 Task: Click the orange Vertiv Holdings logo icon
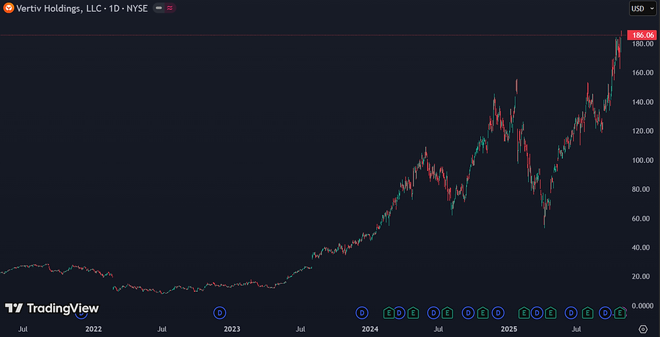(x=8, y=7)
